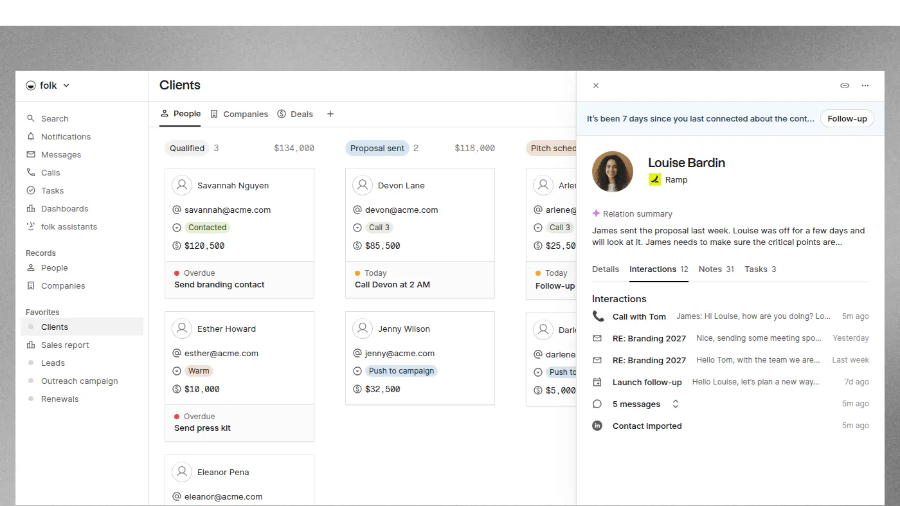900x506 pixels.
Task: Add a new view with plus icon
Action: tap(330, 114)
